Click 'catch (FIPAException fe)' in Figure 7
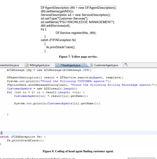Screen dimensions: 157x159 pyautogui.click(x=58, y=40)
